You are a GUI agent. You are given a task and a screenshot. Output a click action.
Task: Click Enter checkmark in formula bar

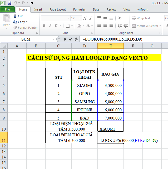point(71,39)
